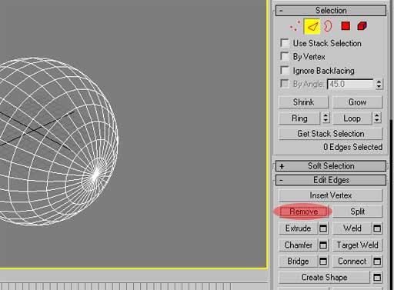This screenshot has height=290, width=394.
Task: Open Bridge settings dialog box icon
Action: coord(323,262)
